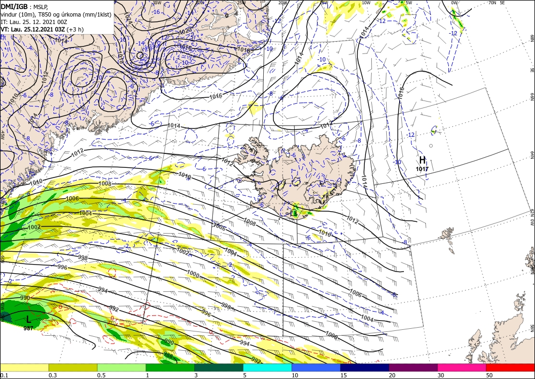Click the VT: Lau. 25.12.2021 03Z line
Screen dimensions: 535x379
click(42, 29)
